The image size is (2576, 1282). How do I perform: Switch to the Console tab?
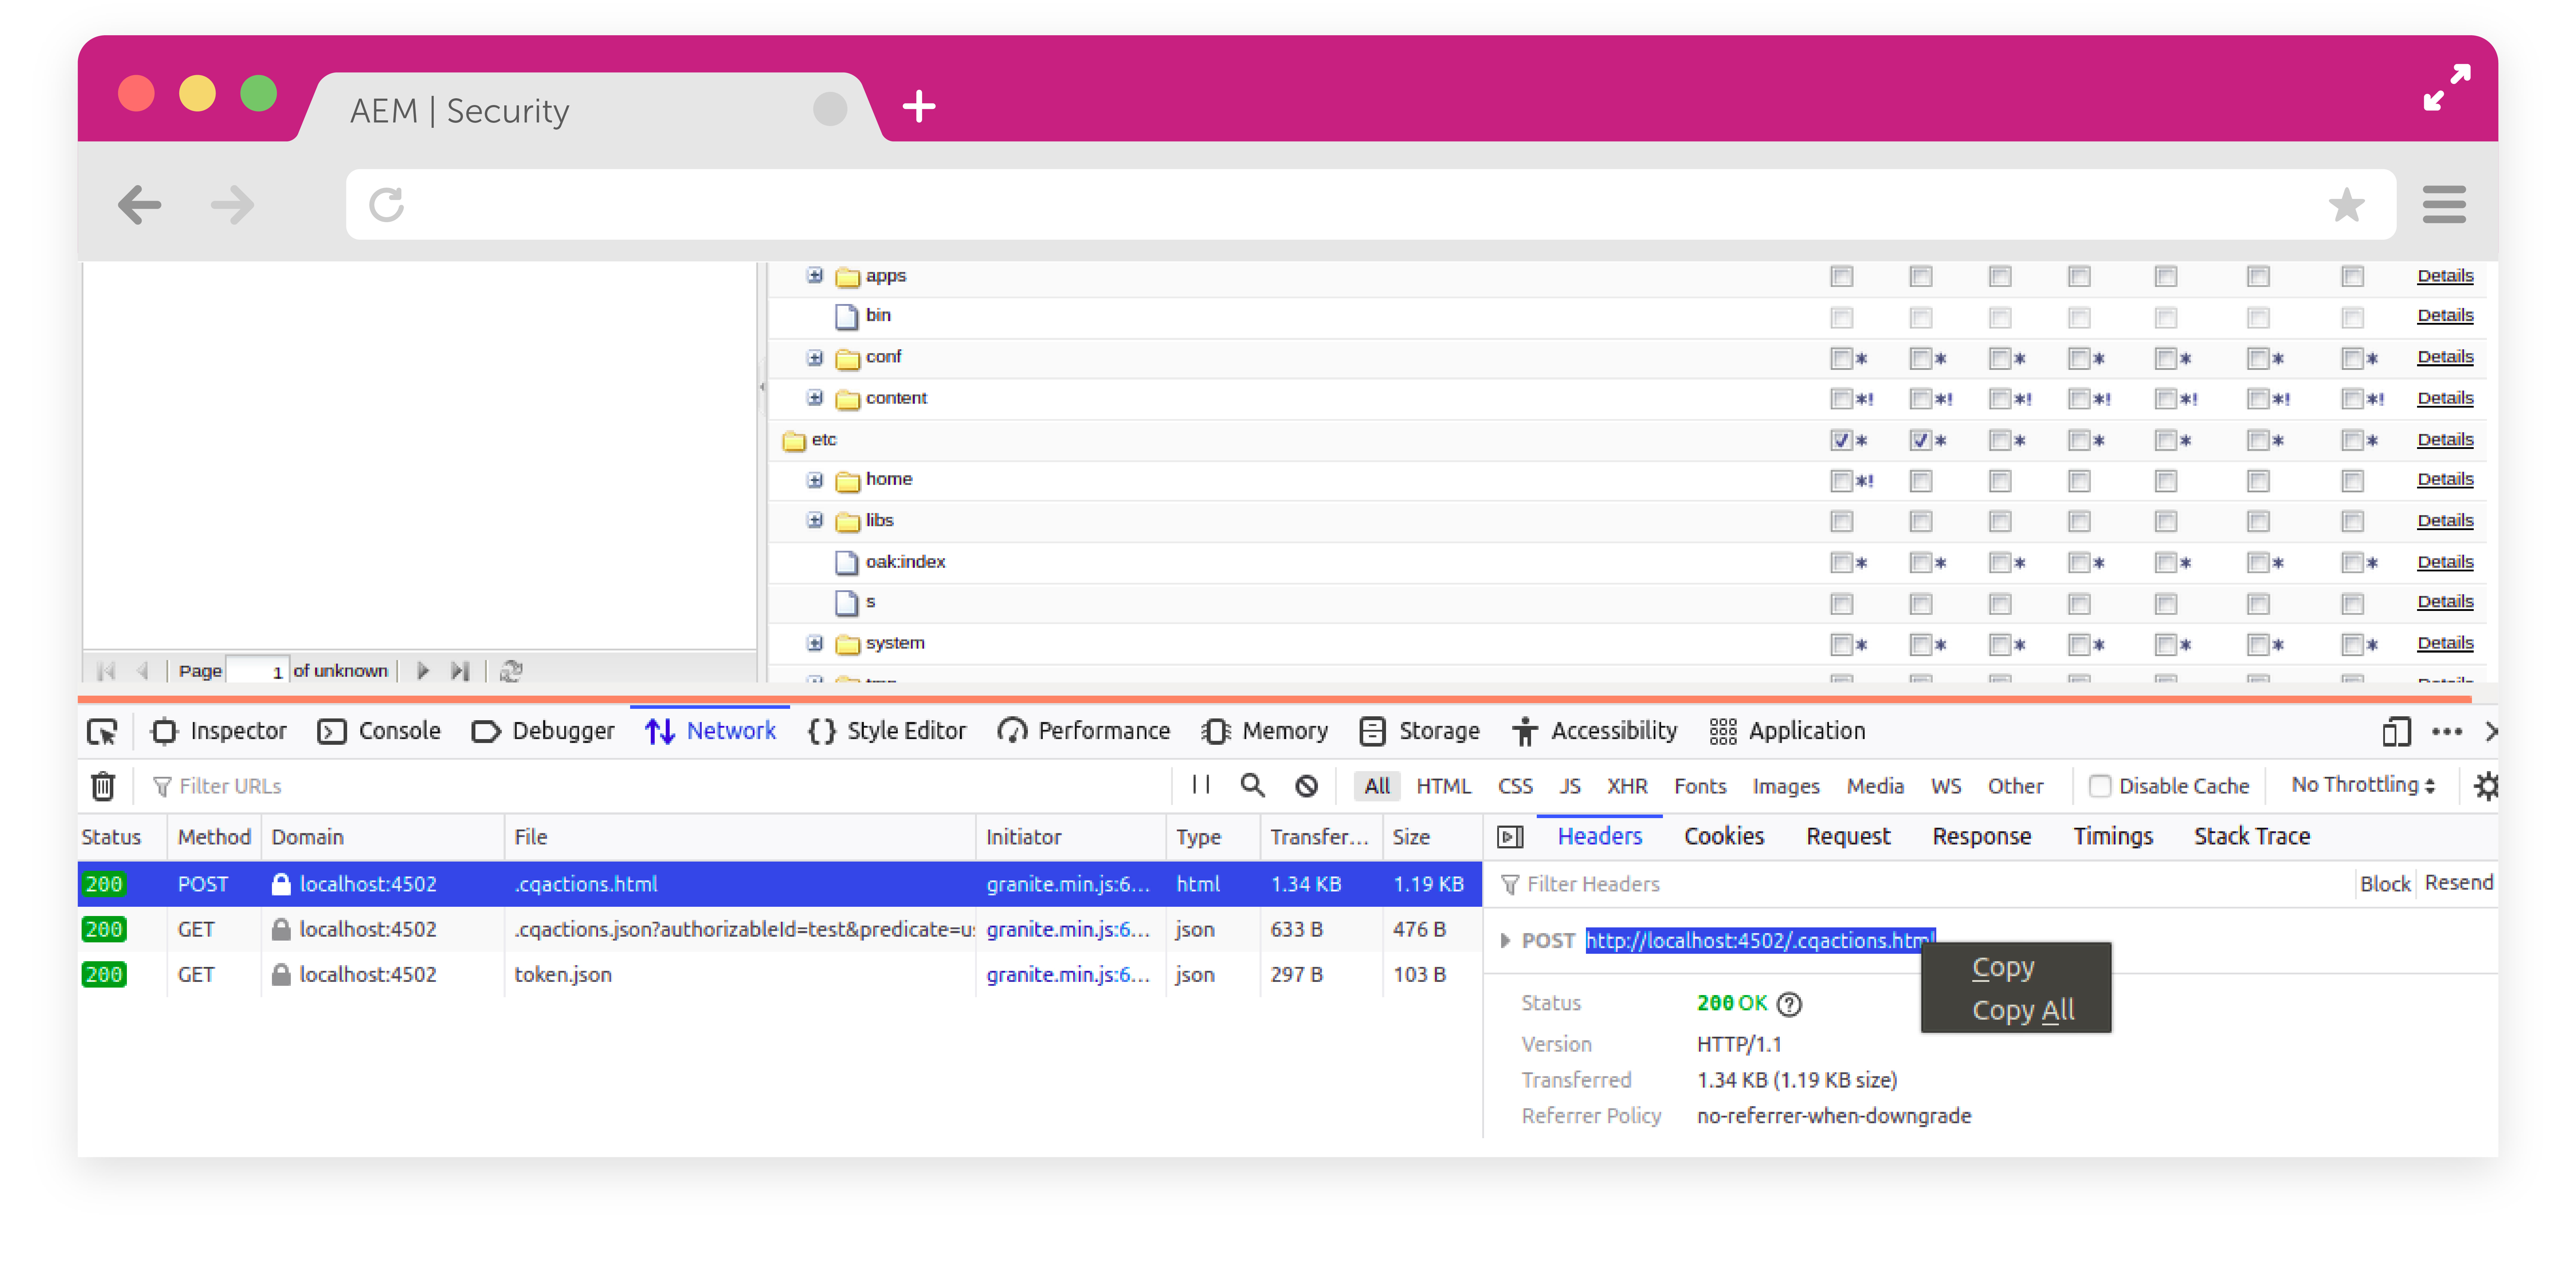coord(379,732)
